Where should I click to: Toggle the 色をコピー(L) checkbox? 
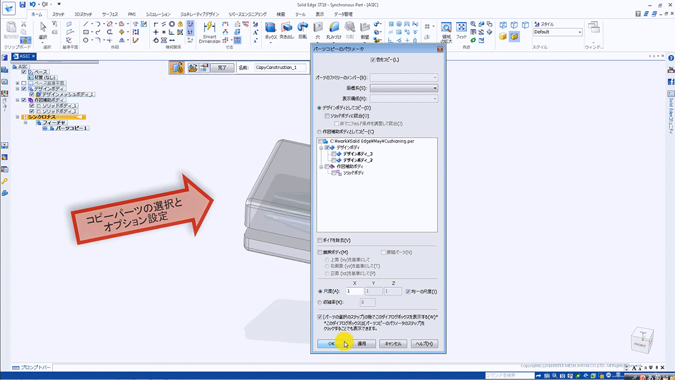372,60
